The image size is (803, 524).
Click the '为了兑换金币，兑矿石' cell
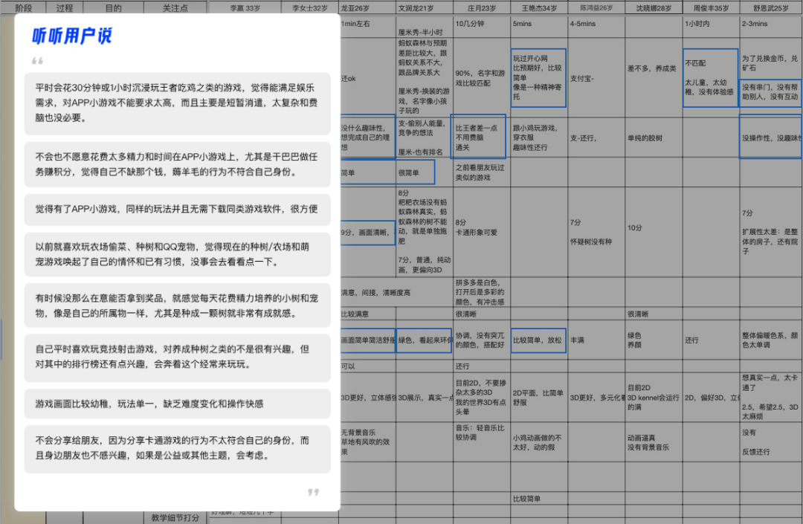point(771,63)
